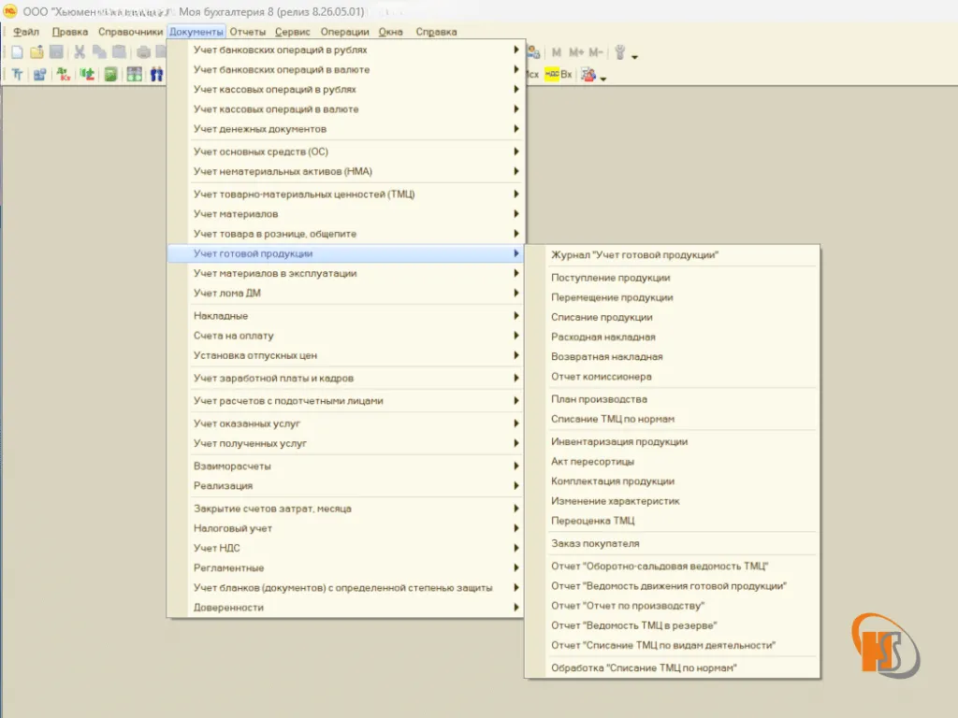Expand Учет кассовых операций в валюте submenu

coord(346,109)
